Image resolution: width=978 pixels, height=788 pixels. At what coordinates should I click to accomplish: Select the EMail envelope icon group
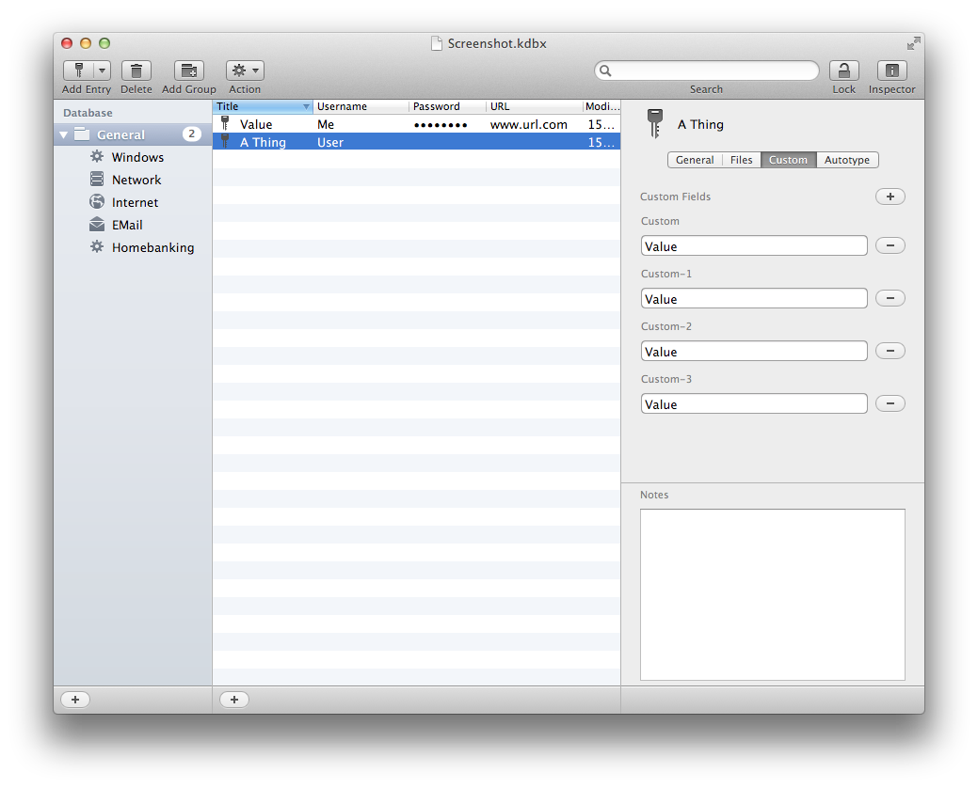[97, 225]
